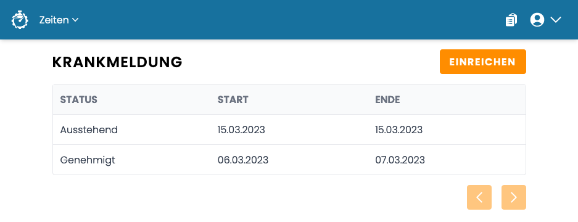The image size is (578, 222).
Task: Open the clipboard documents icon
Action: pos(511,20)
